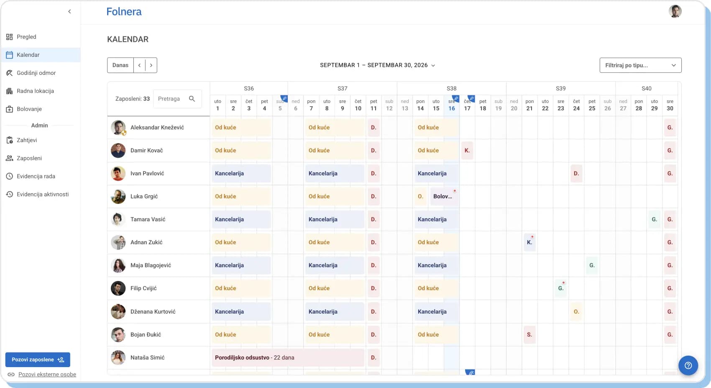Collapse the sidebar with the arrow icon
This screenshot has width=711, height=388.
(69, 12)
